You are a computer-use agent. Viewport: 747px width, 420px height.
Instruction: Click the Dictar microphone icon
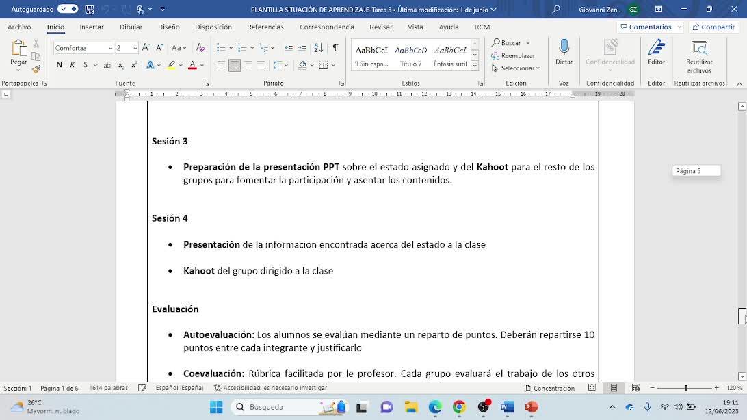(564, 48)
